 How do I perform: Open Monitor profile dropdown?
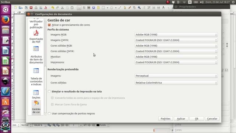tap(176, 57)
